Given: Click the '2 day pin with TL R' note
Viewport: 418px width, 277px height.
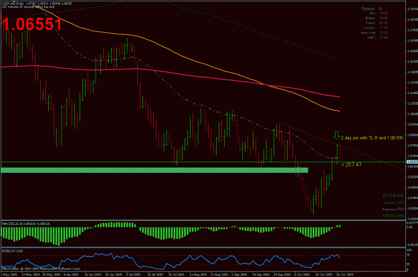Looking at the screenshot, I should (372, 138).
